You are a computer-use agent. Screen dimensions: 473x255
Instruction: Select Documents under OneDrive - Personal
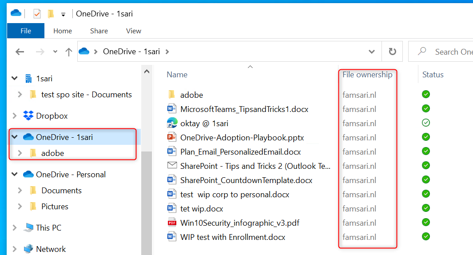pos(61,191)
